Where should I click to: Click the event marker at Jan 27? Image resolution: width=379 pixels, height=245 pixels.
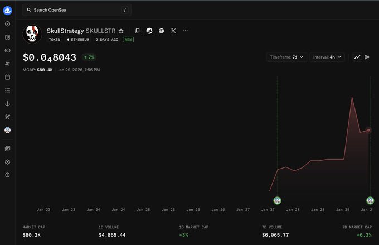[x=277, y=200]
